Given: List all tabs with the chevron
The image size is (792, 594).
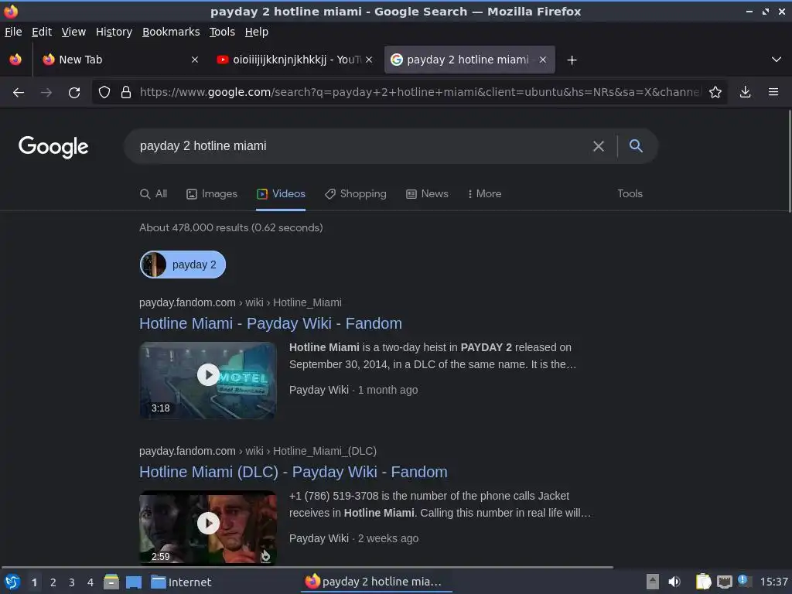Looking at the screenshot, I should tap(777, 60).
